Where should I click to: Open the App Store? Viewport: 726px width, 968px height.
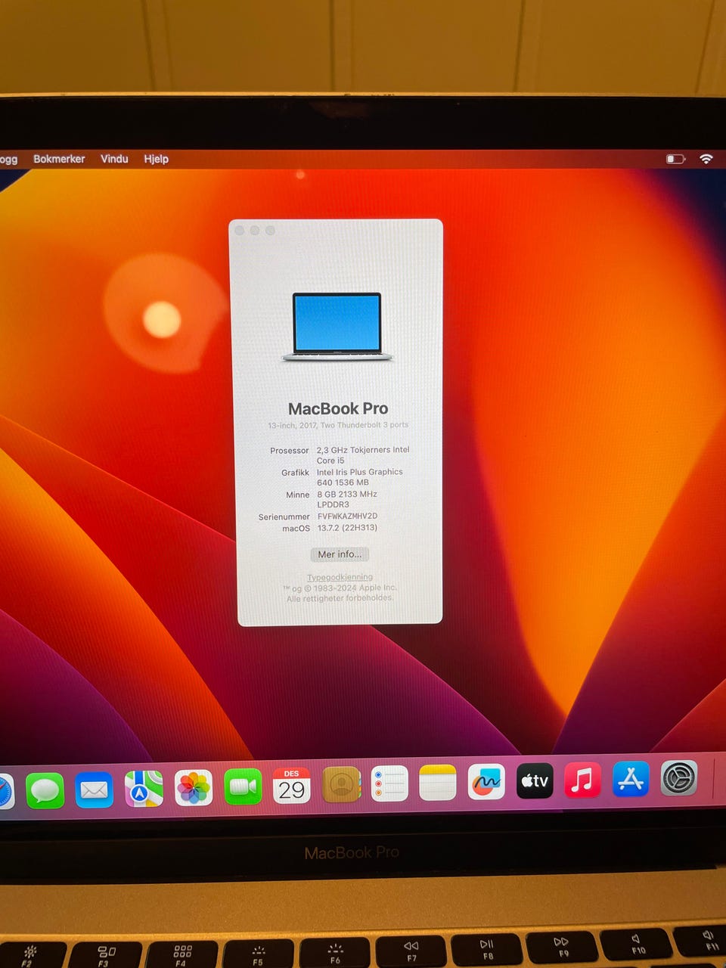pyautogui.click(x=631, y=779)
